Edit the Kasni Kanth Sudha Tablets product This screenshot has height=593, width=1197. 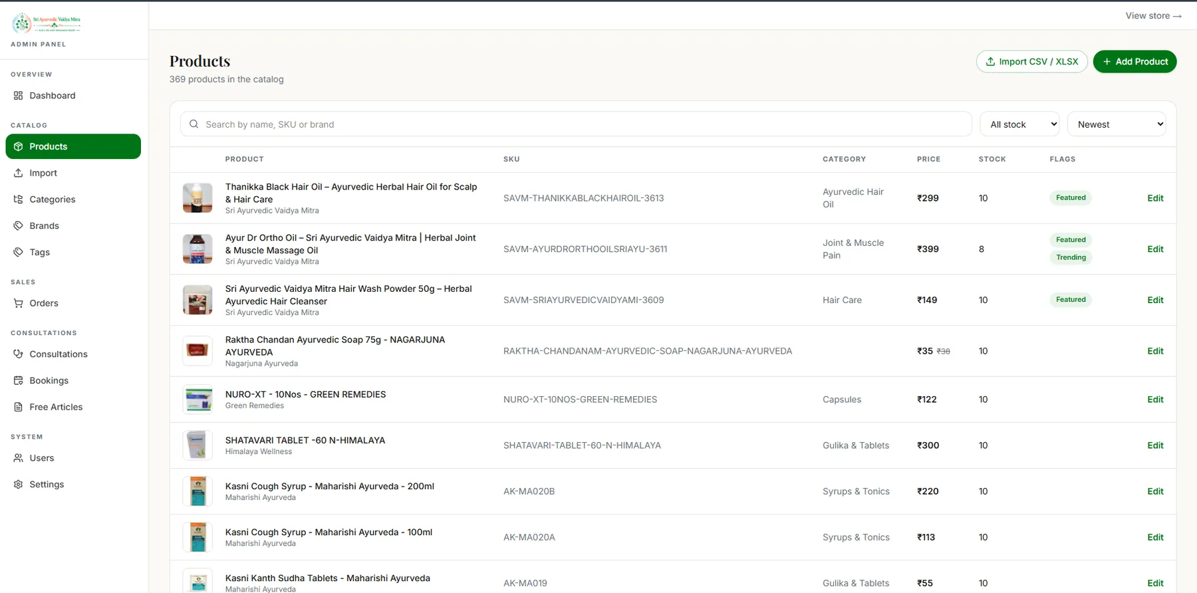[1155, 583]
